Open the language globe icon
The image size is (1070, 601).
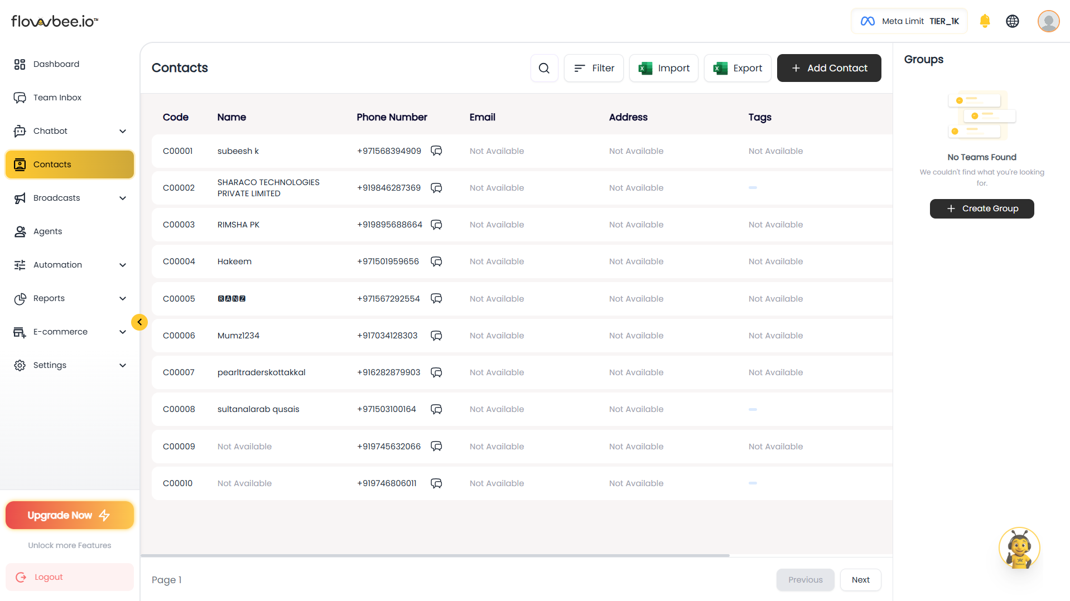(x=1012, y=21)
